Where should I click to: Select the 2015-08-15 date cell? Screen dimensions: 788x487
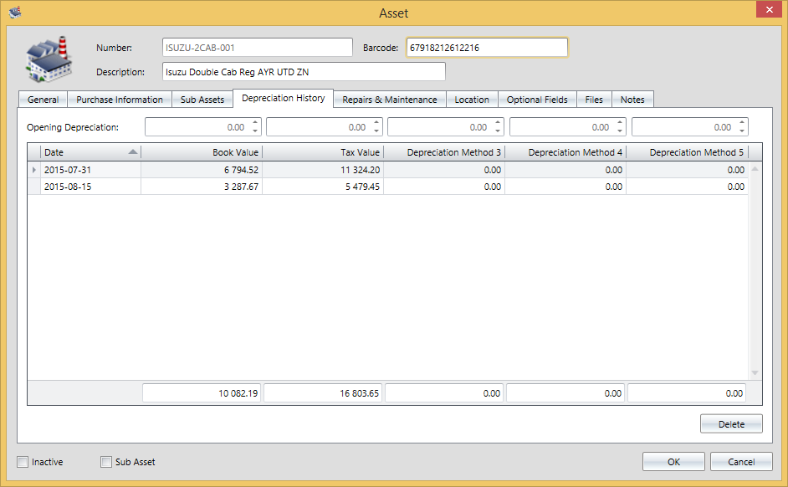point(91,187)
